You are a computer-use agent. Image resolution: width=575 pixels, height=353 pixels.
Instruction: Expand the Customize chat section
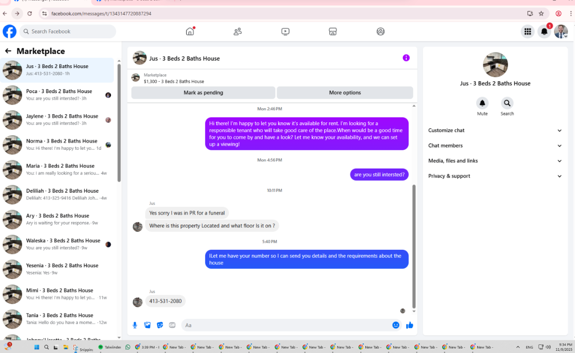coord(495,130)
